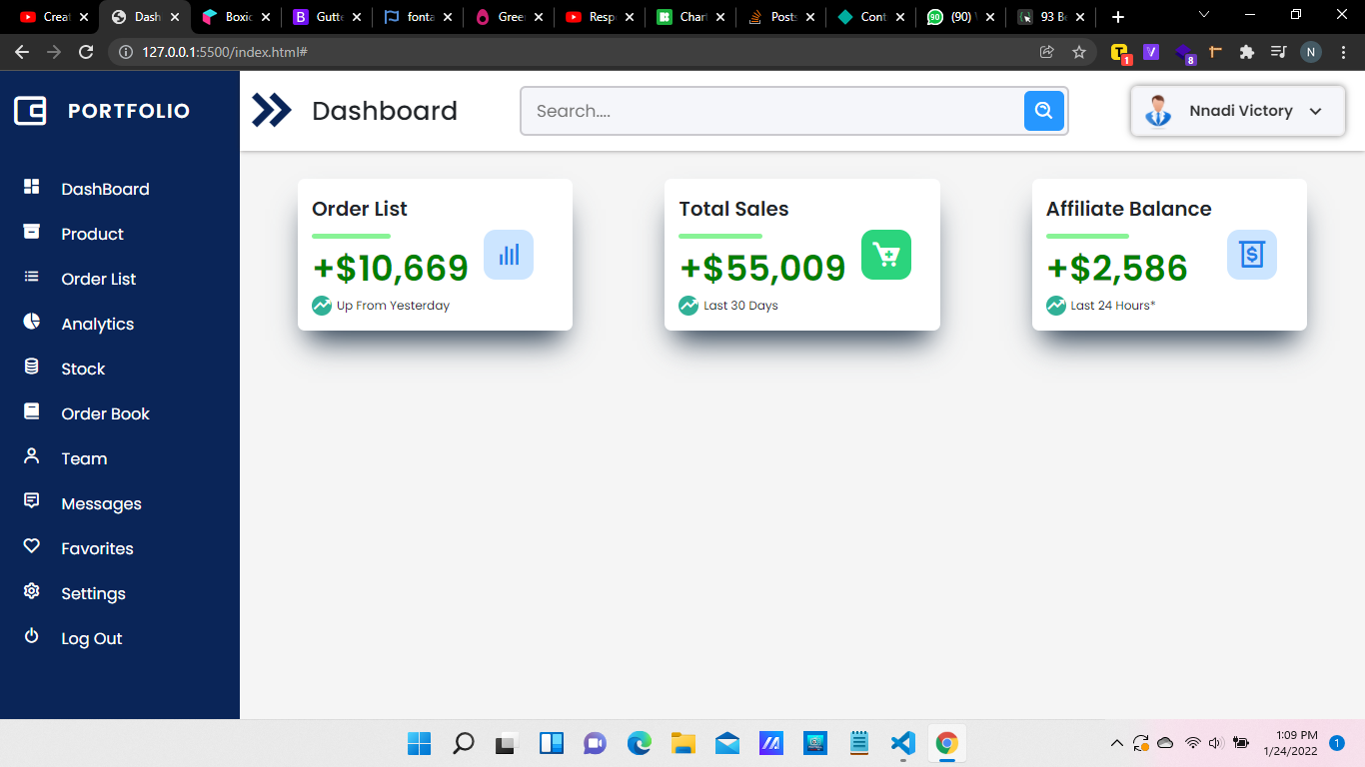
Task: Click the Messages chat icon in sidebar
Action: tap(32, 501)
